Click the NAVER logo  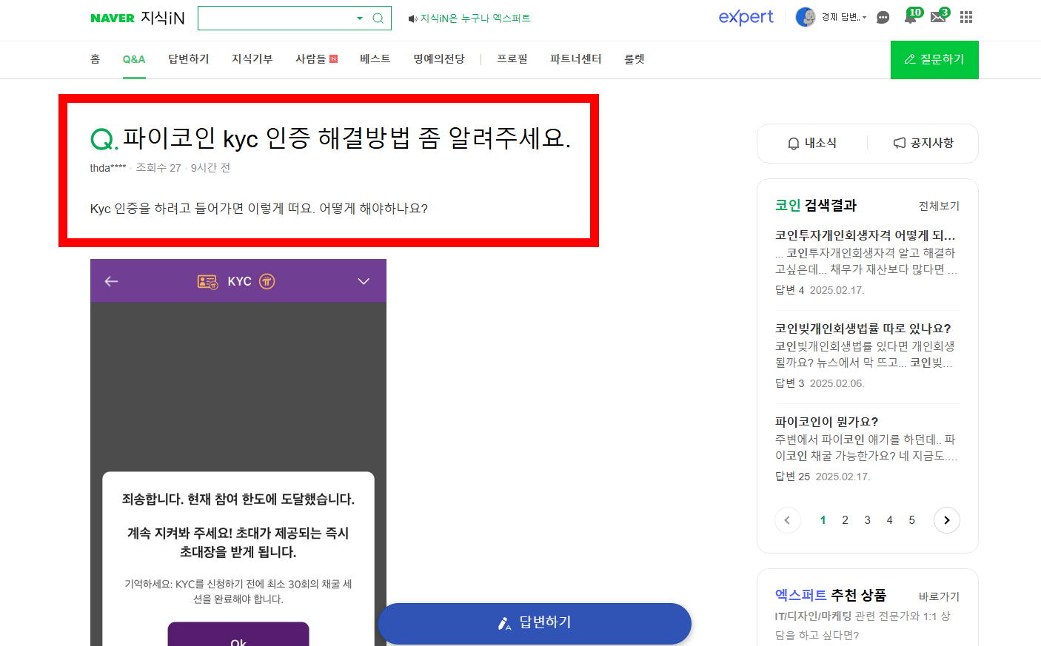click(113, 18)
